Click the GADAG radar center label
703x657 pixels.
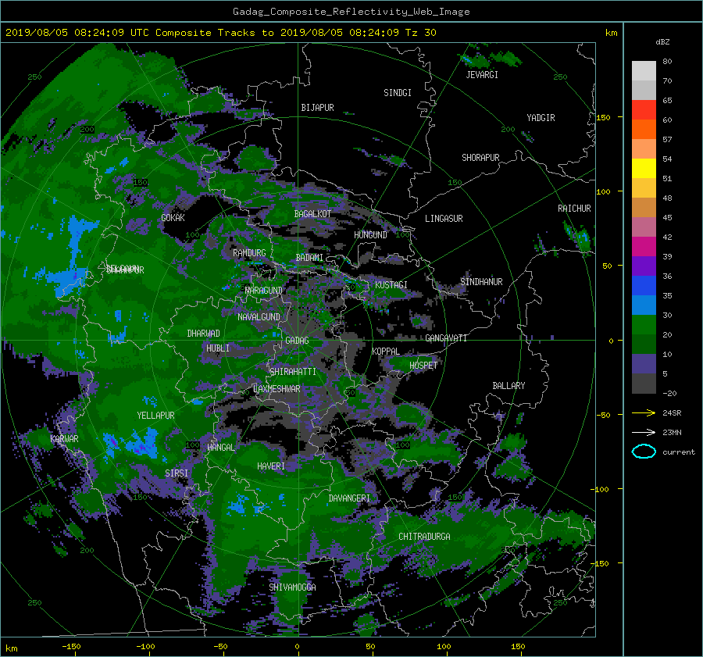pos(297,341)
